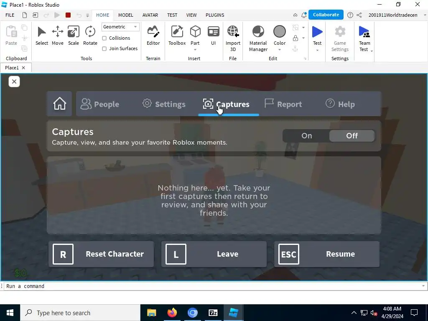
Task: Open Firefox from the taskbar
Action: coord(172,313)
